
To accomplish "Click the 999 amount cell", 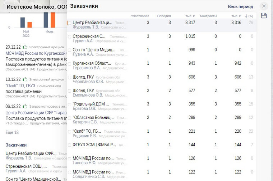I will point(192,50).
